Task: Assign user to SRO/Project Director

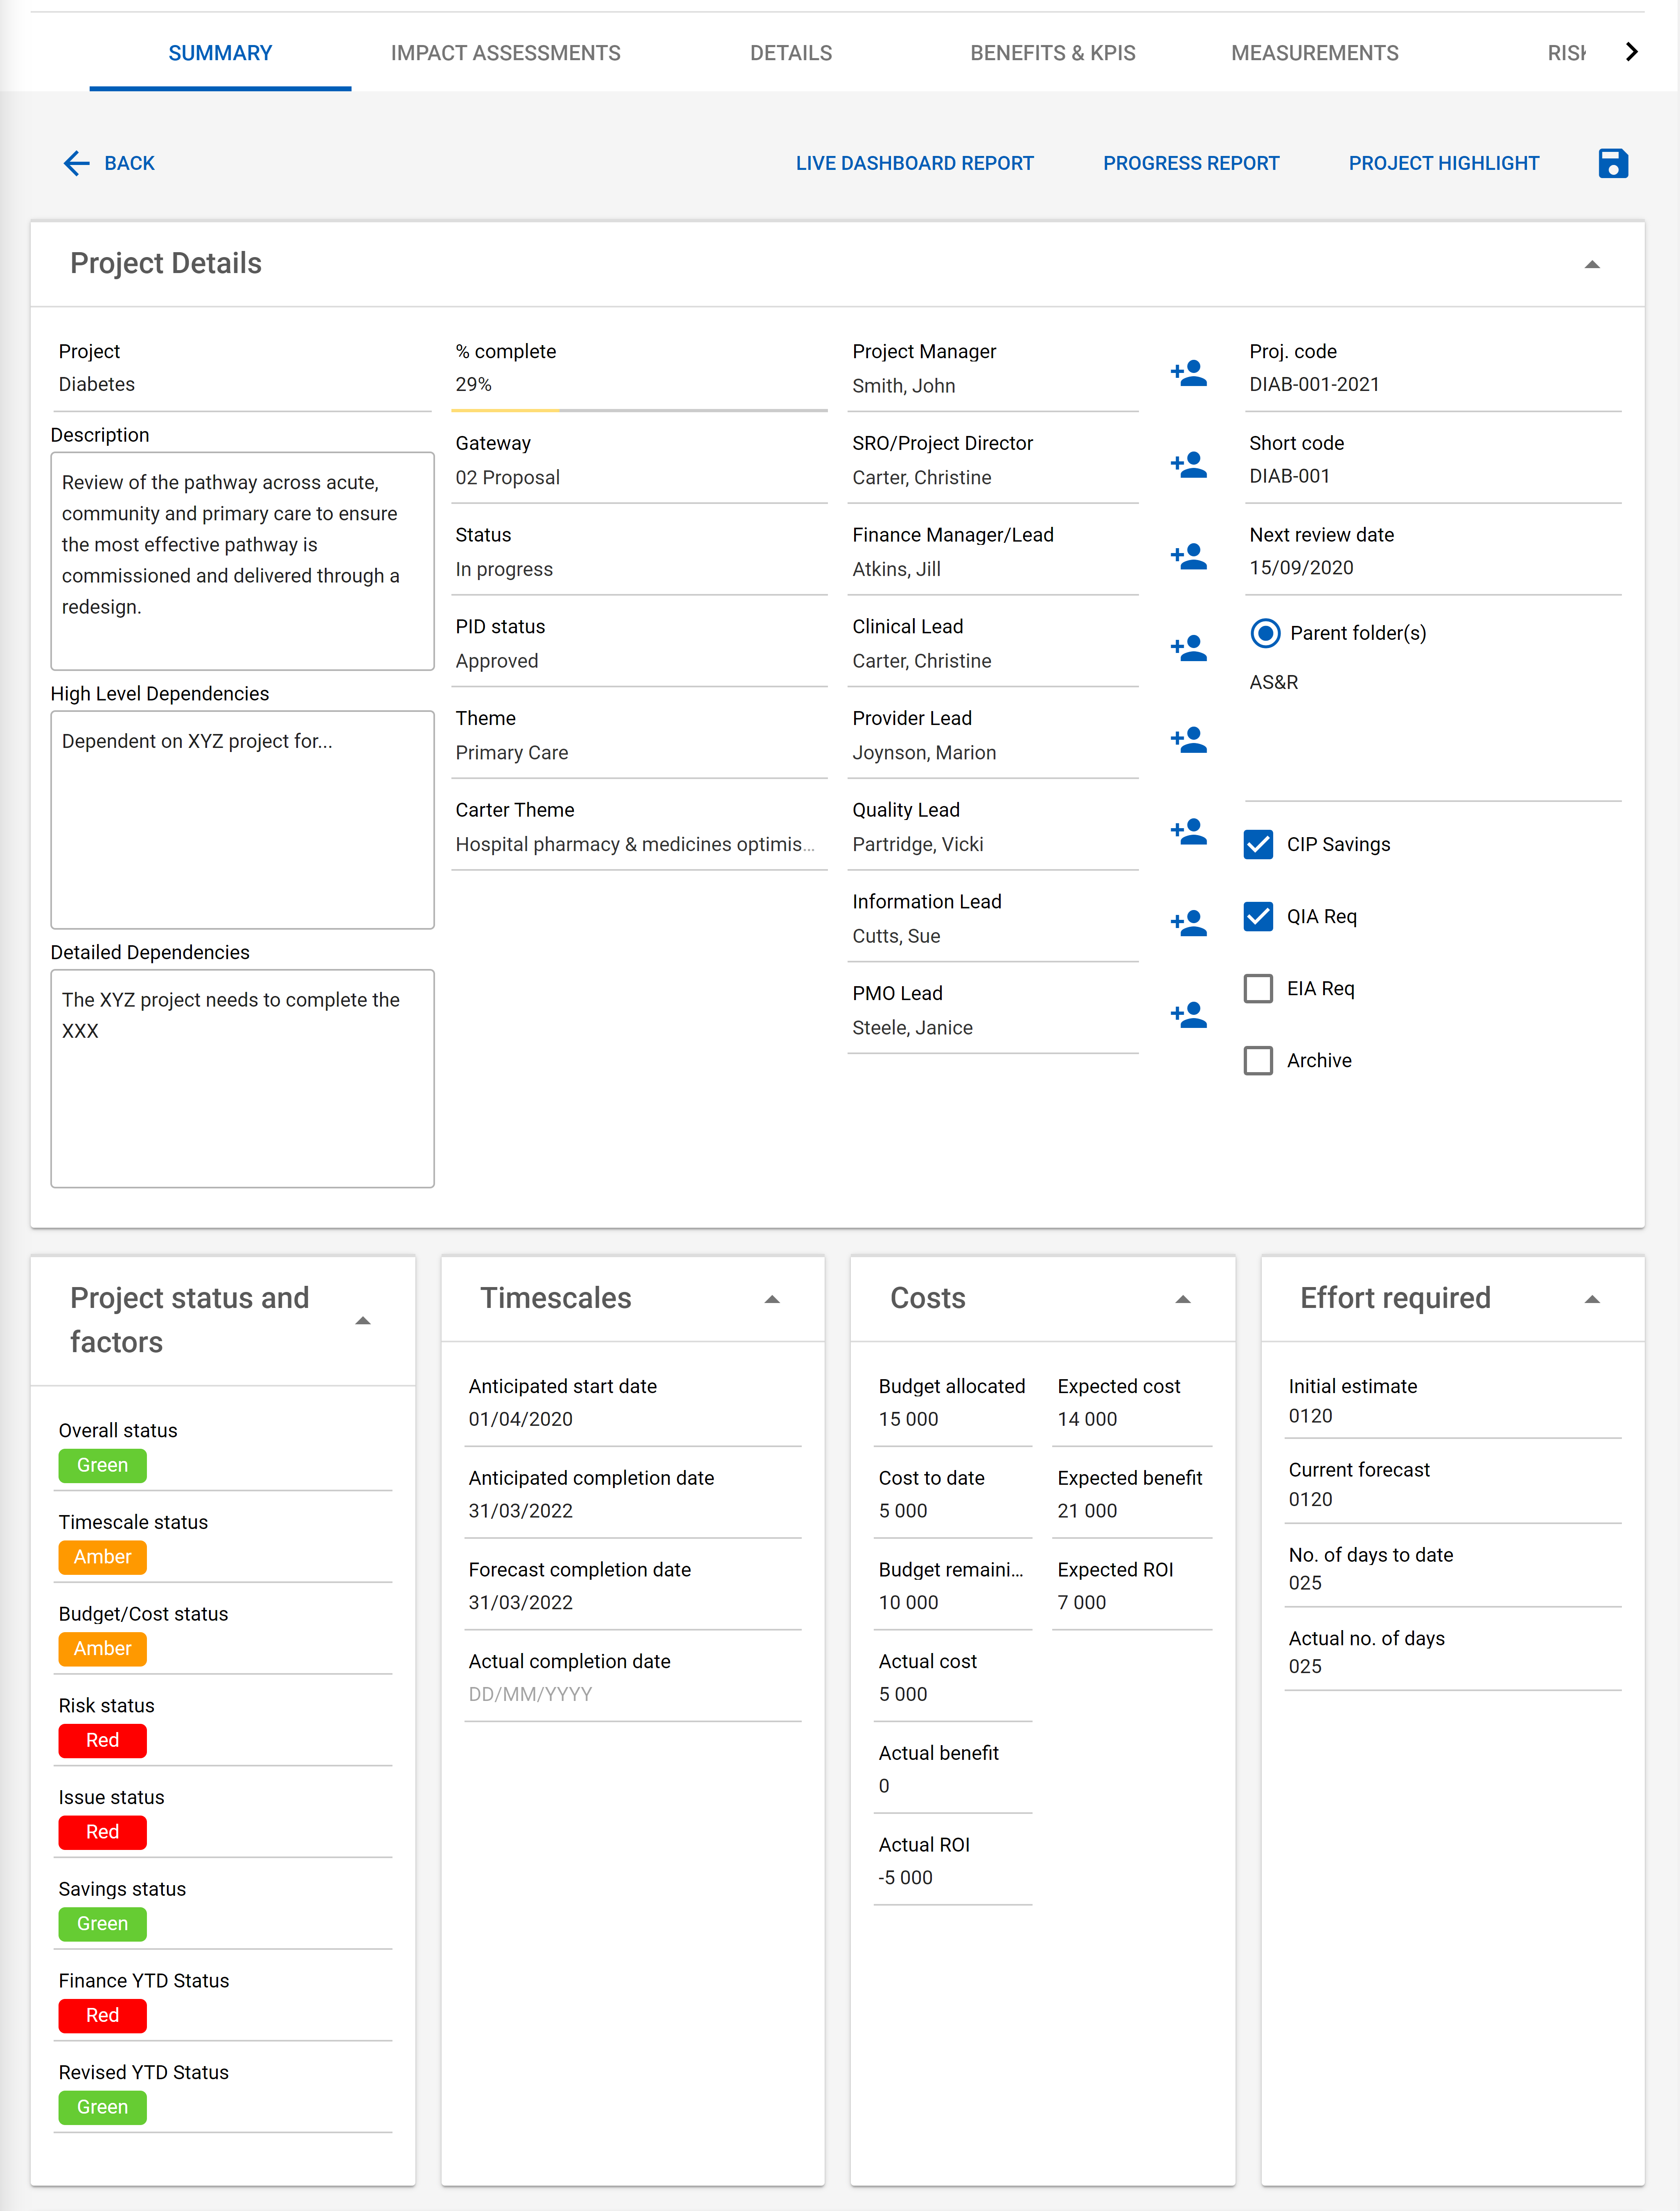Action: pos(1188,466)
